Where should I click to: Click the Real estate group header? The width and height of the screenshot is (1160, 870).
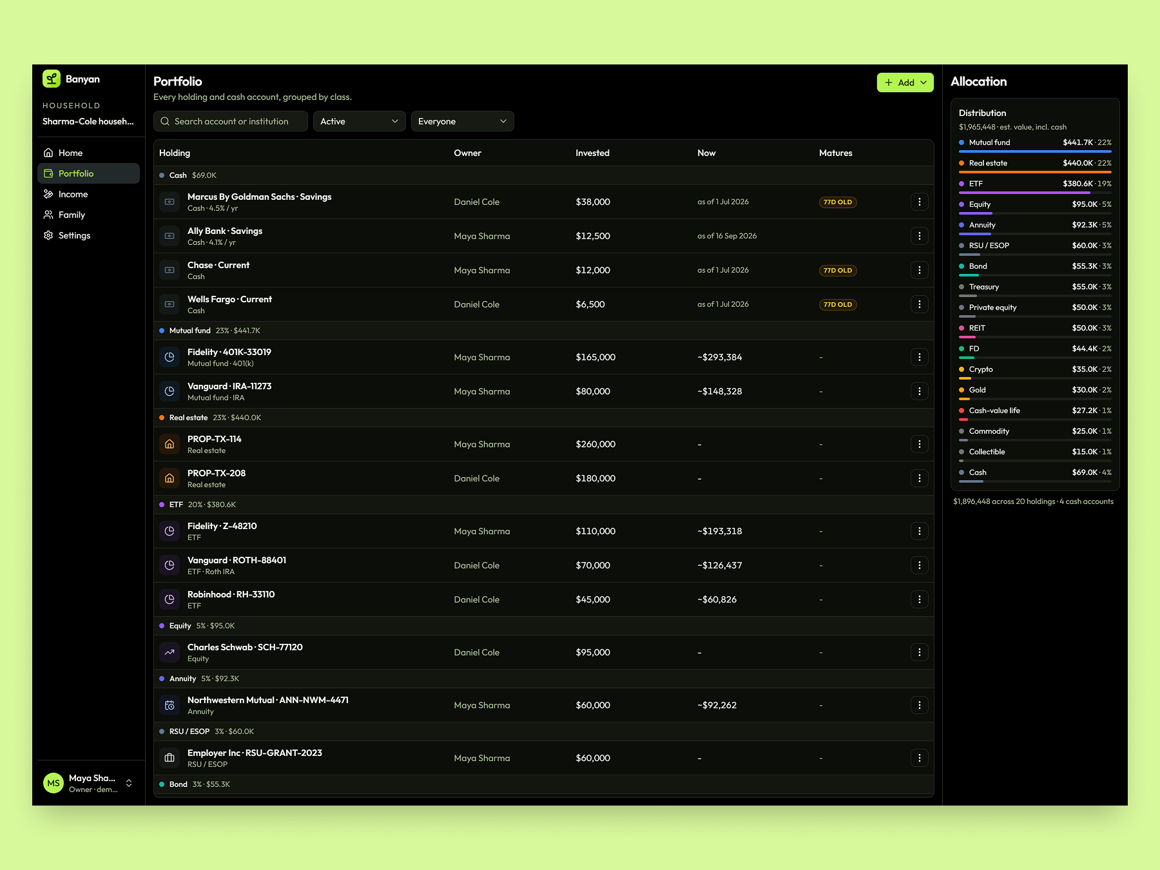coord(544,418)
